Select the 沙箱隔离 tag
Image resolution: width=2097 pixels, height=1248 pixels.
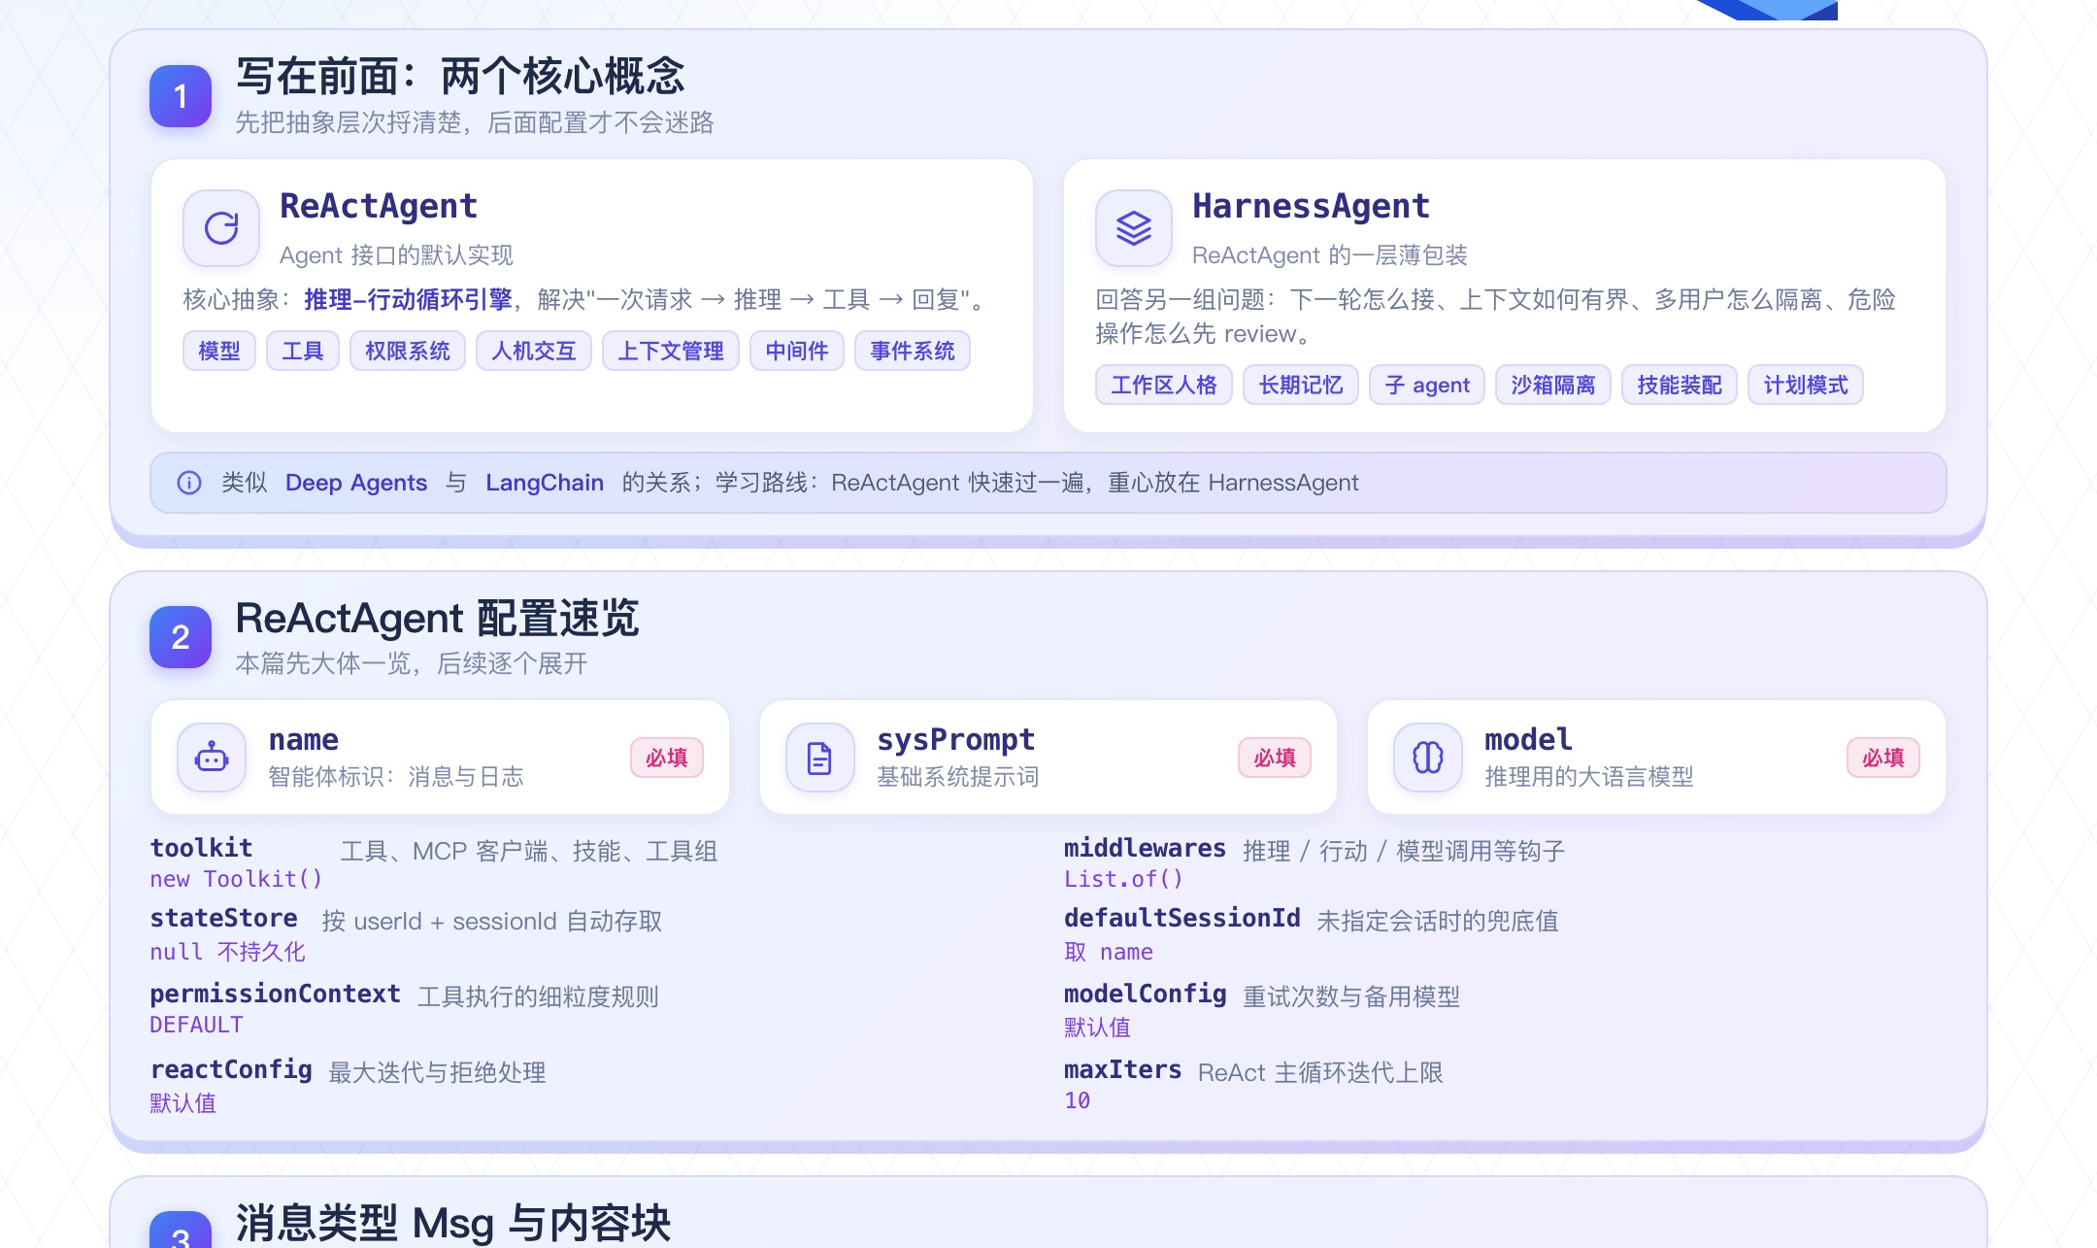[x=1553, y=385]
